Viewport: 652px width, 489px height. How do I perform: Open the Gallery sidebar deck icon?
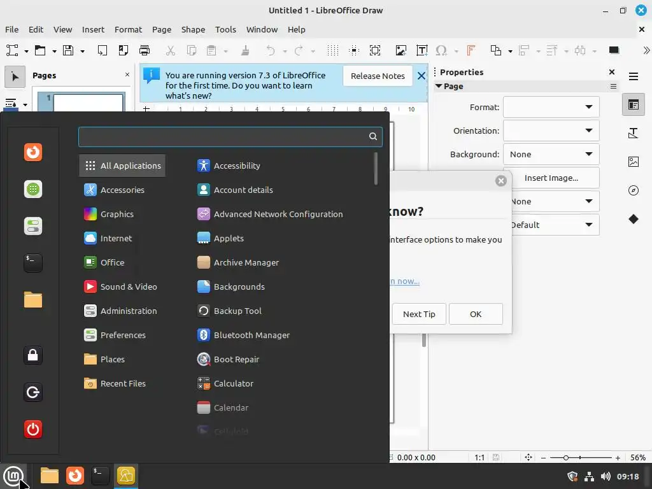[x=634, y=162]
